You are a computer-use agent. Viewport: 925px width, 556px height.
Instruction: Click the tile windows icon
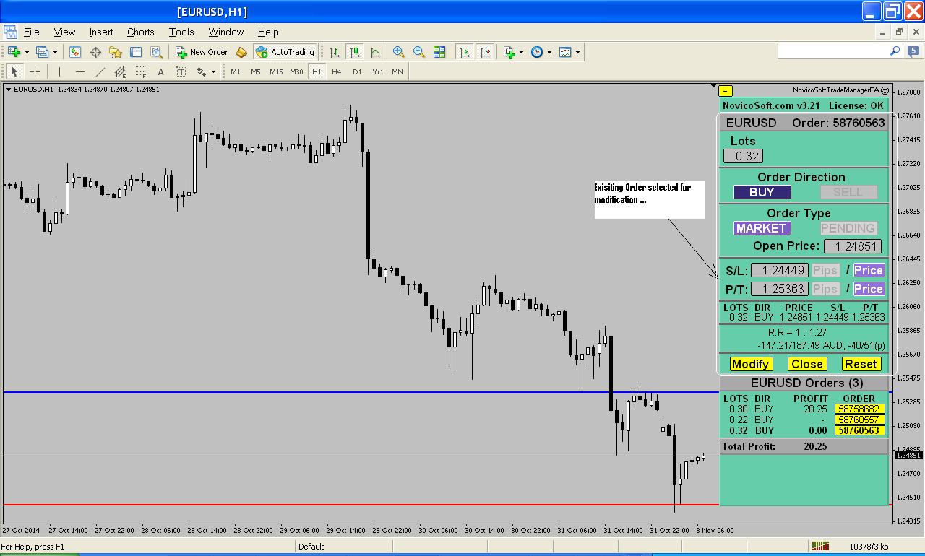point(439,52)
